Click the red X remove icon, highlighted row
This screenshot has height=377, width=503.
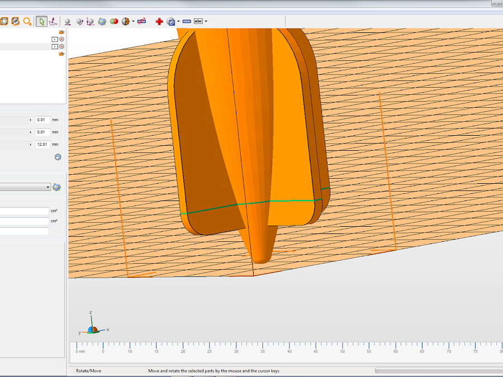[61, 46]
